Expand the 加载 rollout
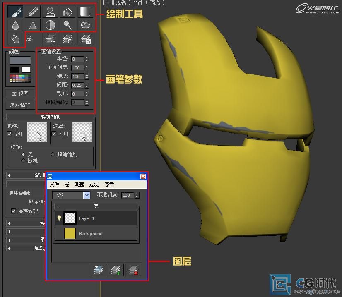 click(9, 248)
